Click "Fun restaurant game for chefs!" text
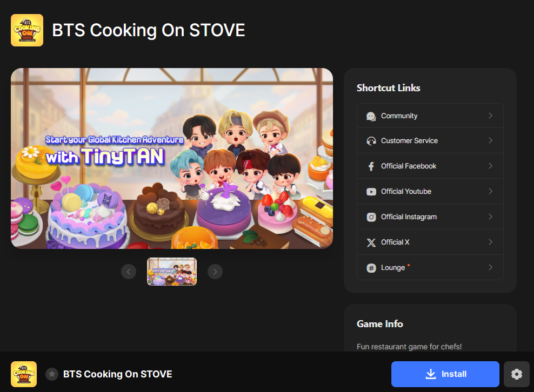534x392 pixels. coord(409,347)
